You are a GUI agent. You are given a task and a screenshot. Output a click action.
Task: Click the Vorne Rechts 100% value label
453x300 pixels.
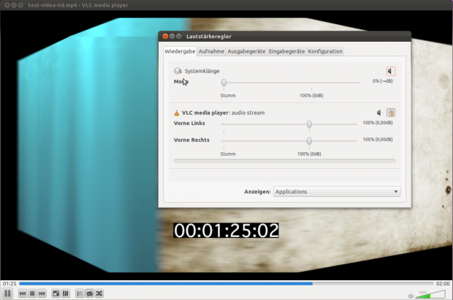(378, 140)
